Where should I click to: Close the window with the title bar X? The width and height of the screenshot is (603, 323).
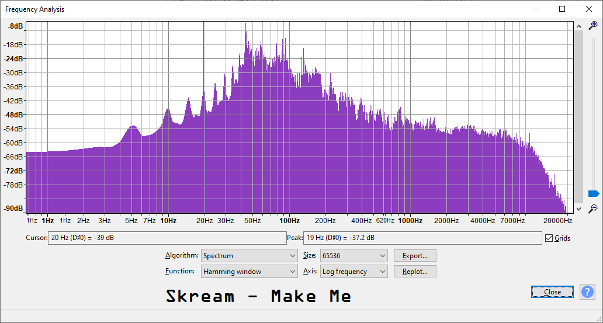(x=588, y=9)
